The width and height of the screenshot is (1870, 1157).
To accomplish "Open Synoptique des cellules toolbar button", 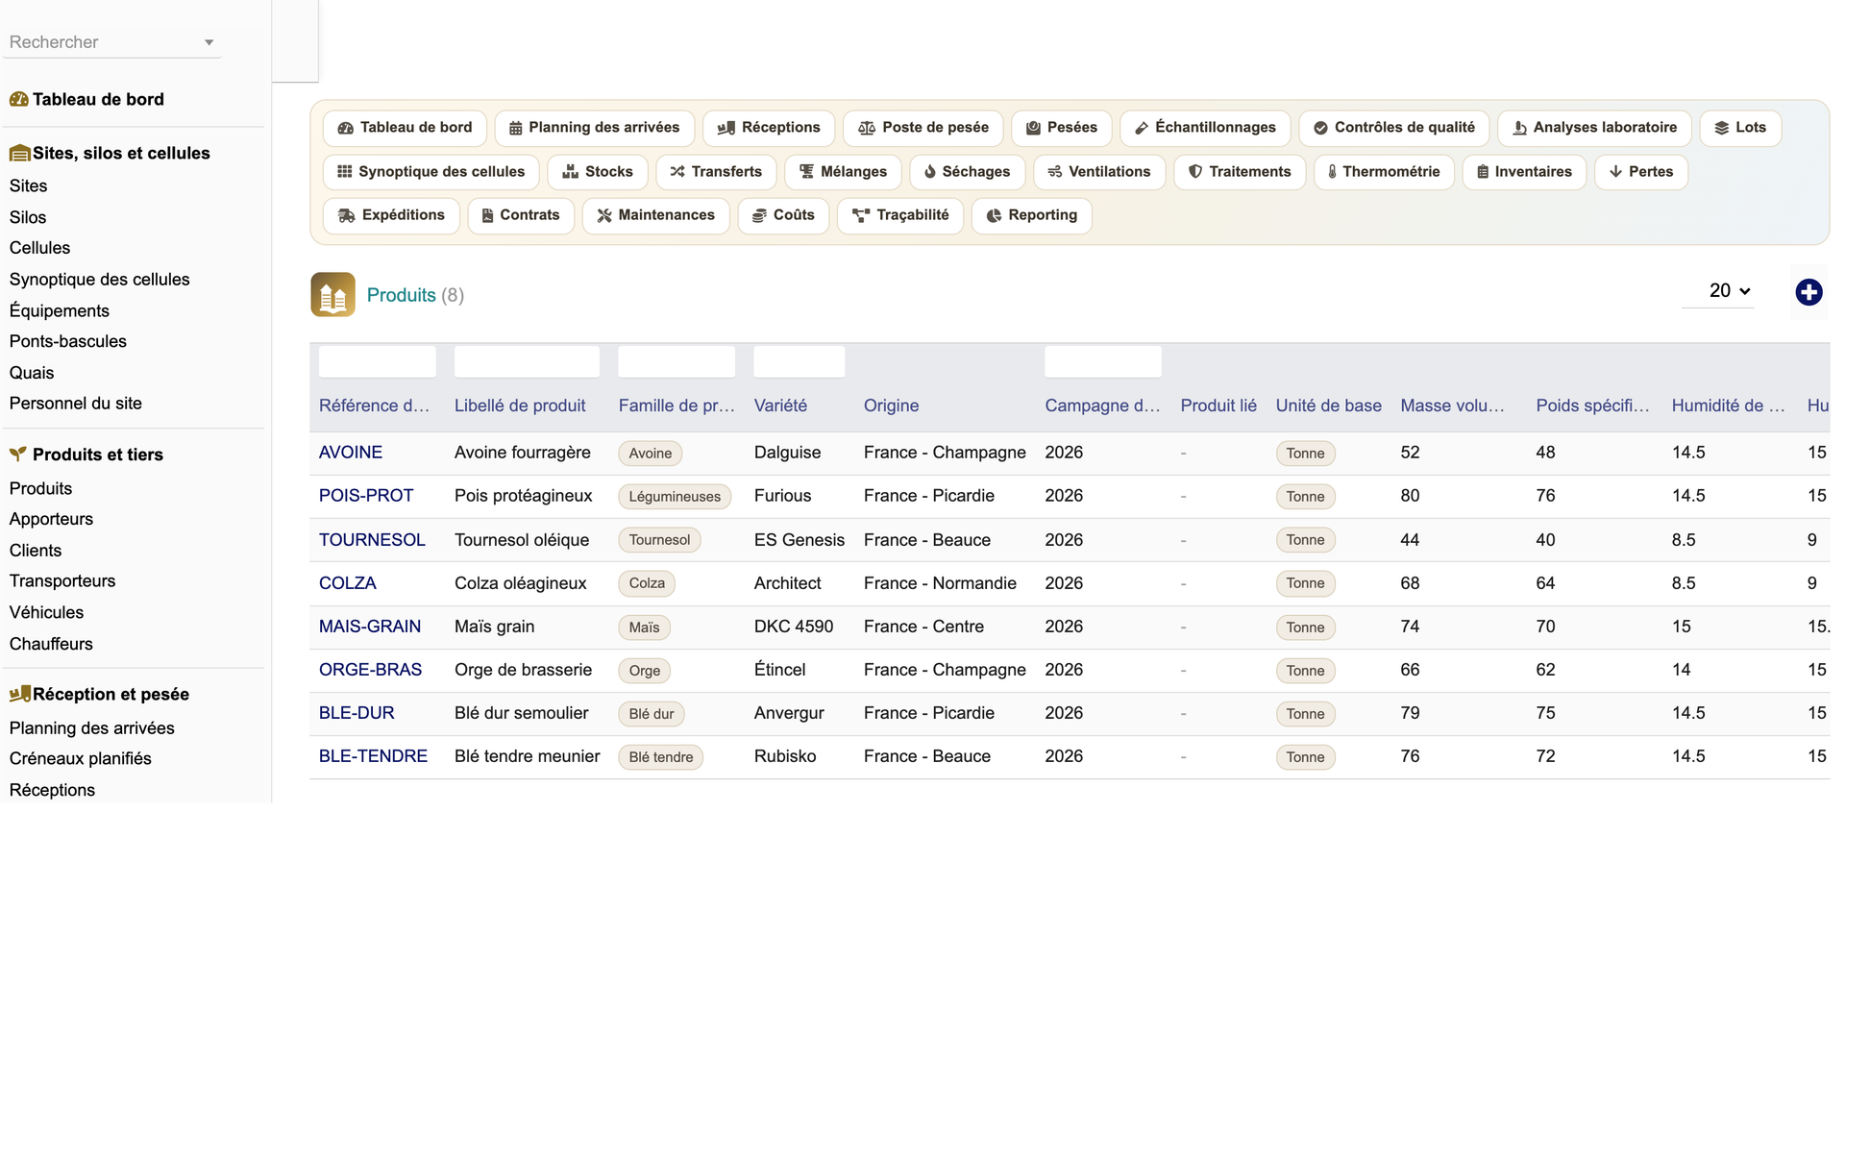I will click(431, 172).
